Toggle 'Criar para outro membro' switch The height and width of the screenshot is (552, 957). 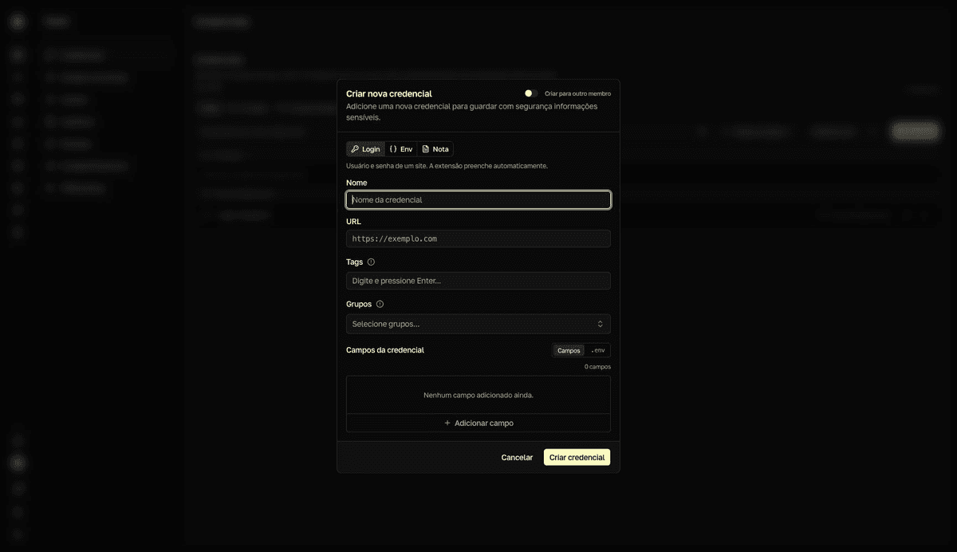[x=531, y=93]
